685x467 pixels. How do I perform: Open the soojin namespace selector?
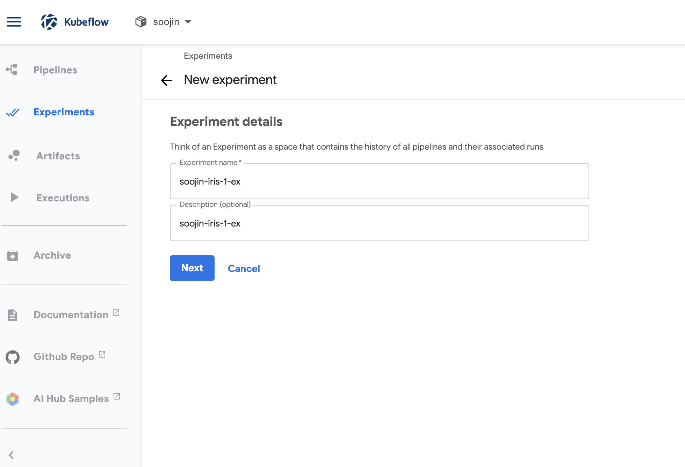[166, 22]
